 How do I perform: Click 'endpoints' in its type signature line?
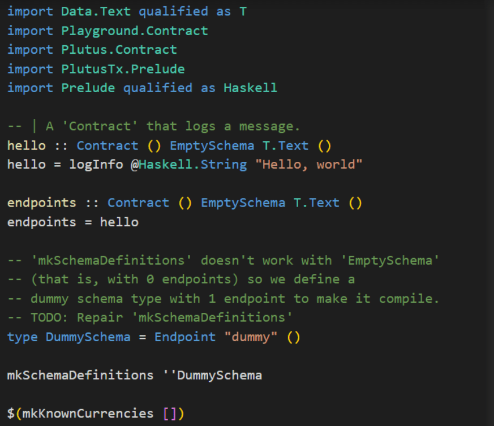(41, 203)
